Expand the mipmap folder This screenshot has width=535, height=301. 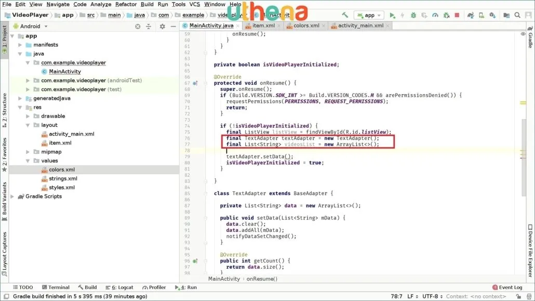coord(28,152)
